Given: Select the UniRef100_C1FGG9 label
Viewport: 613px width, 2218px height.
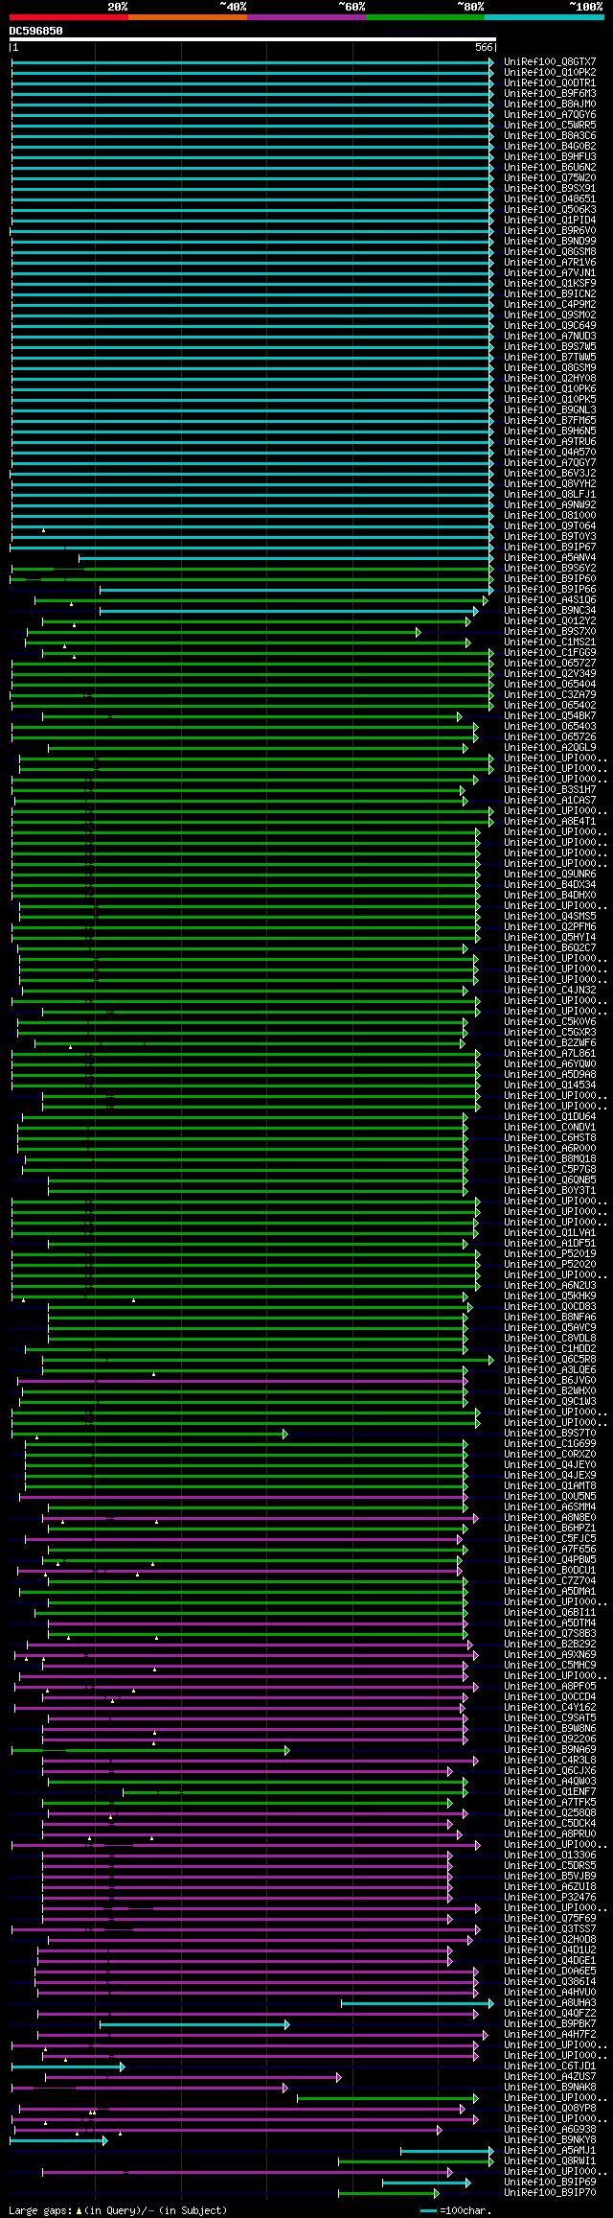Looking at the screenshot, I should pos(550,653).
